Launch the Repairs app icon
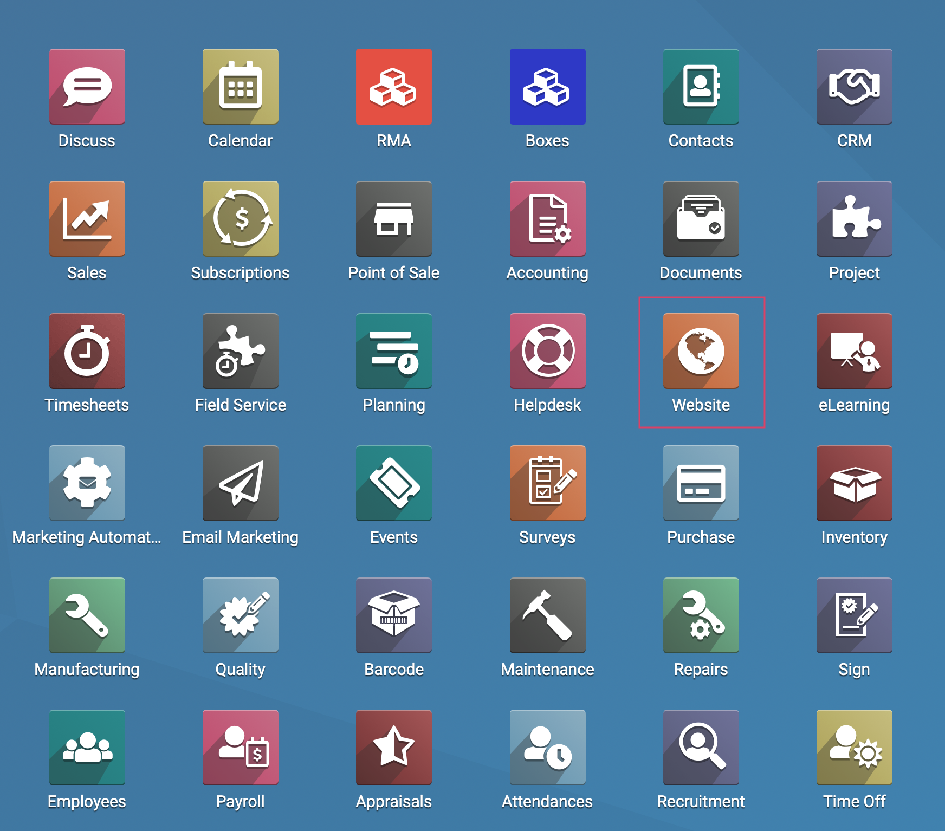 tap(701, 615)
